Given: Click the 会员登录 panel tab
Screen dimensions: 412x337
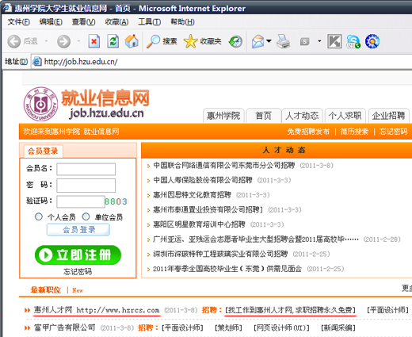Looking at the screenshot, I should tap(43, 151).
